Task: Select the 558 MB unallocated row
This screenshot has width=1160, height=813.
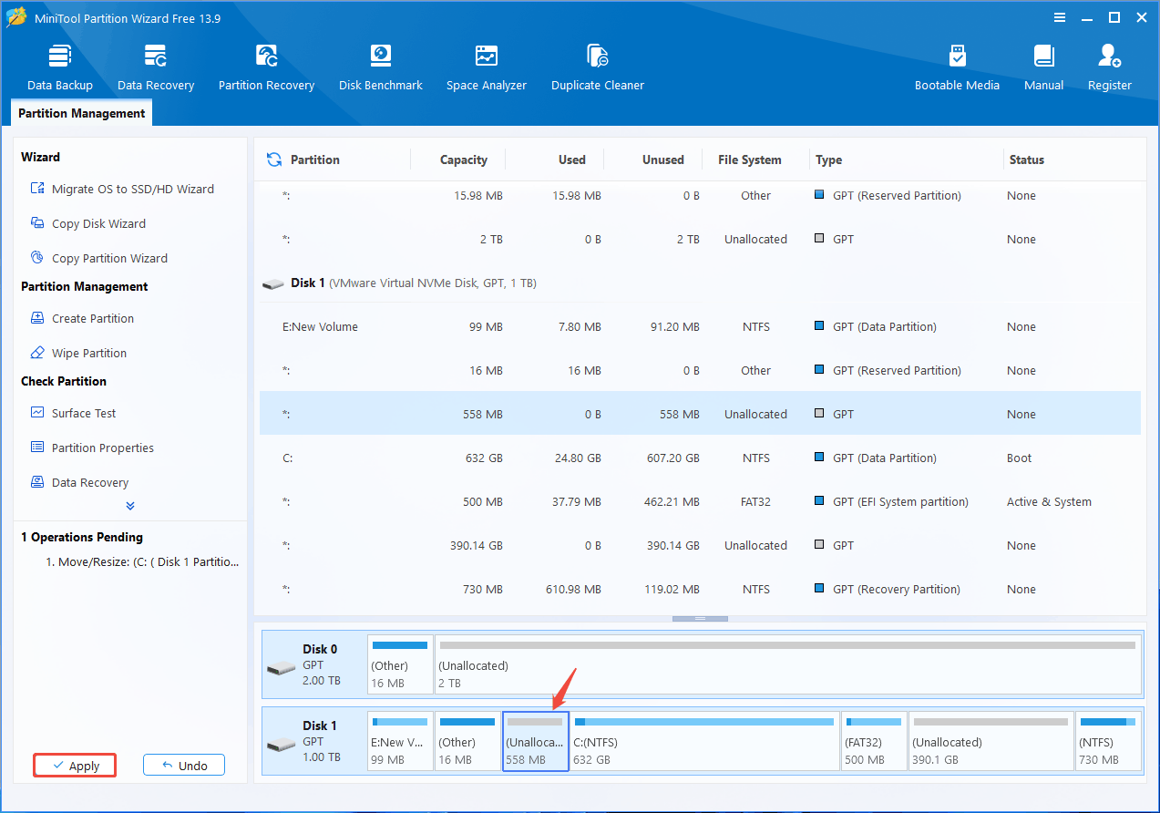Action: pos(700,414)
